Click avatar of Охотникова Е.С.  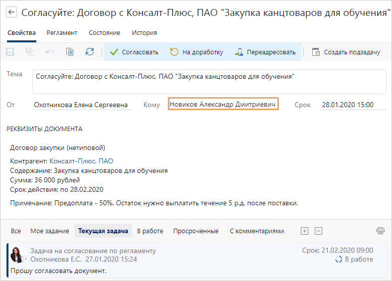pyautogui.click(x=18, y=255)
